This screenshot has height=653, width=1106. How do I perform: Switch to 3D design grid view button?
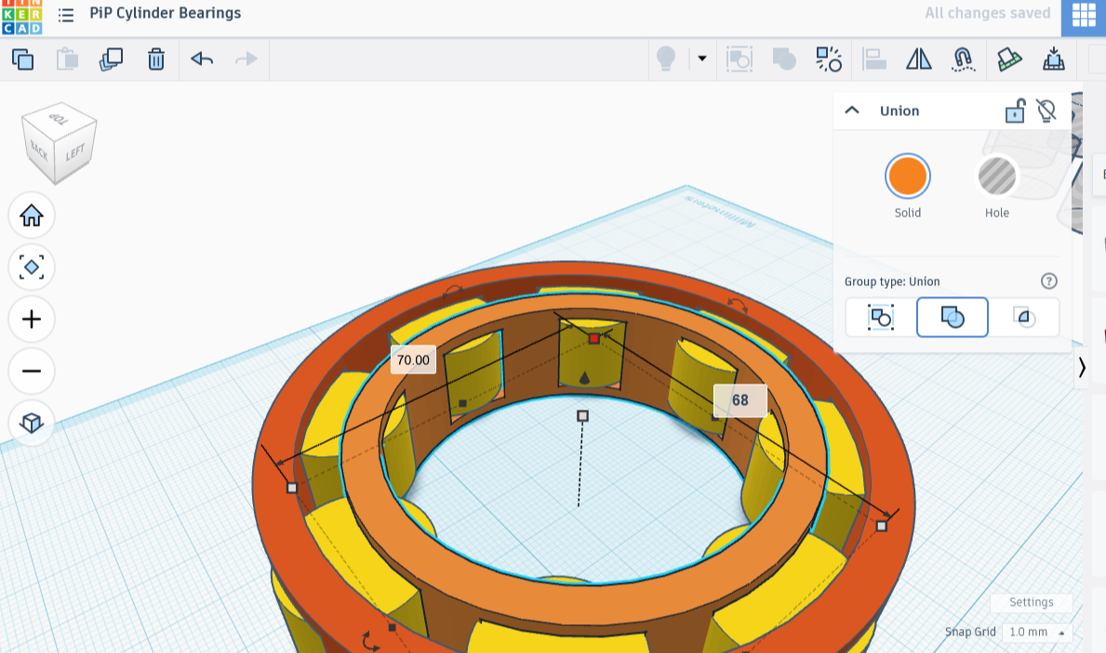(x=1084, y=17)
